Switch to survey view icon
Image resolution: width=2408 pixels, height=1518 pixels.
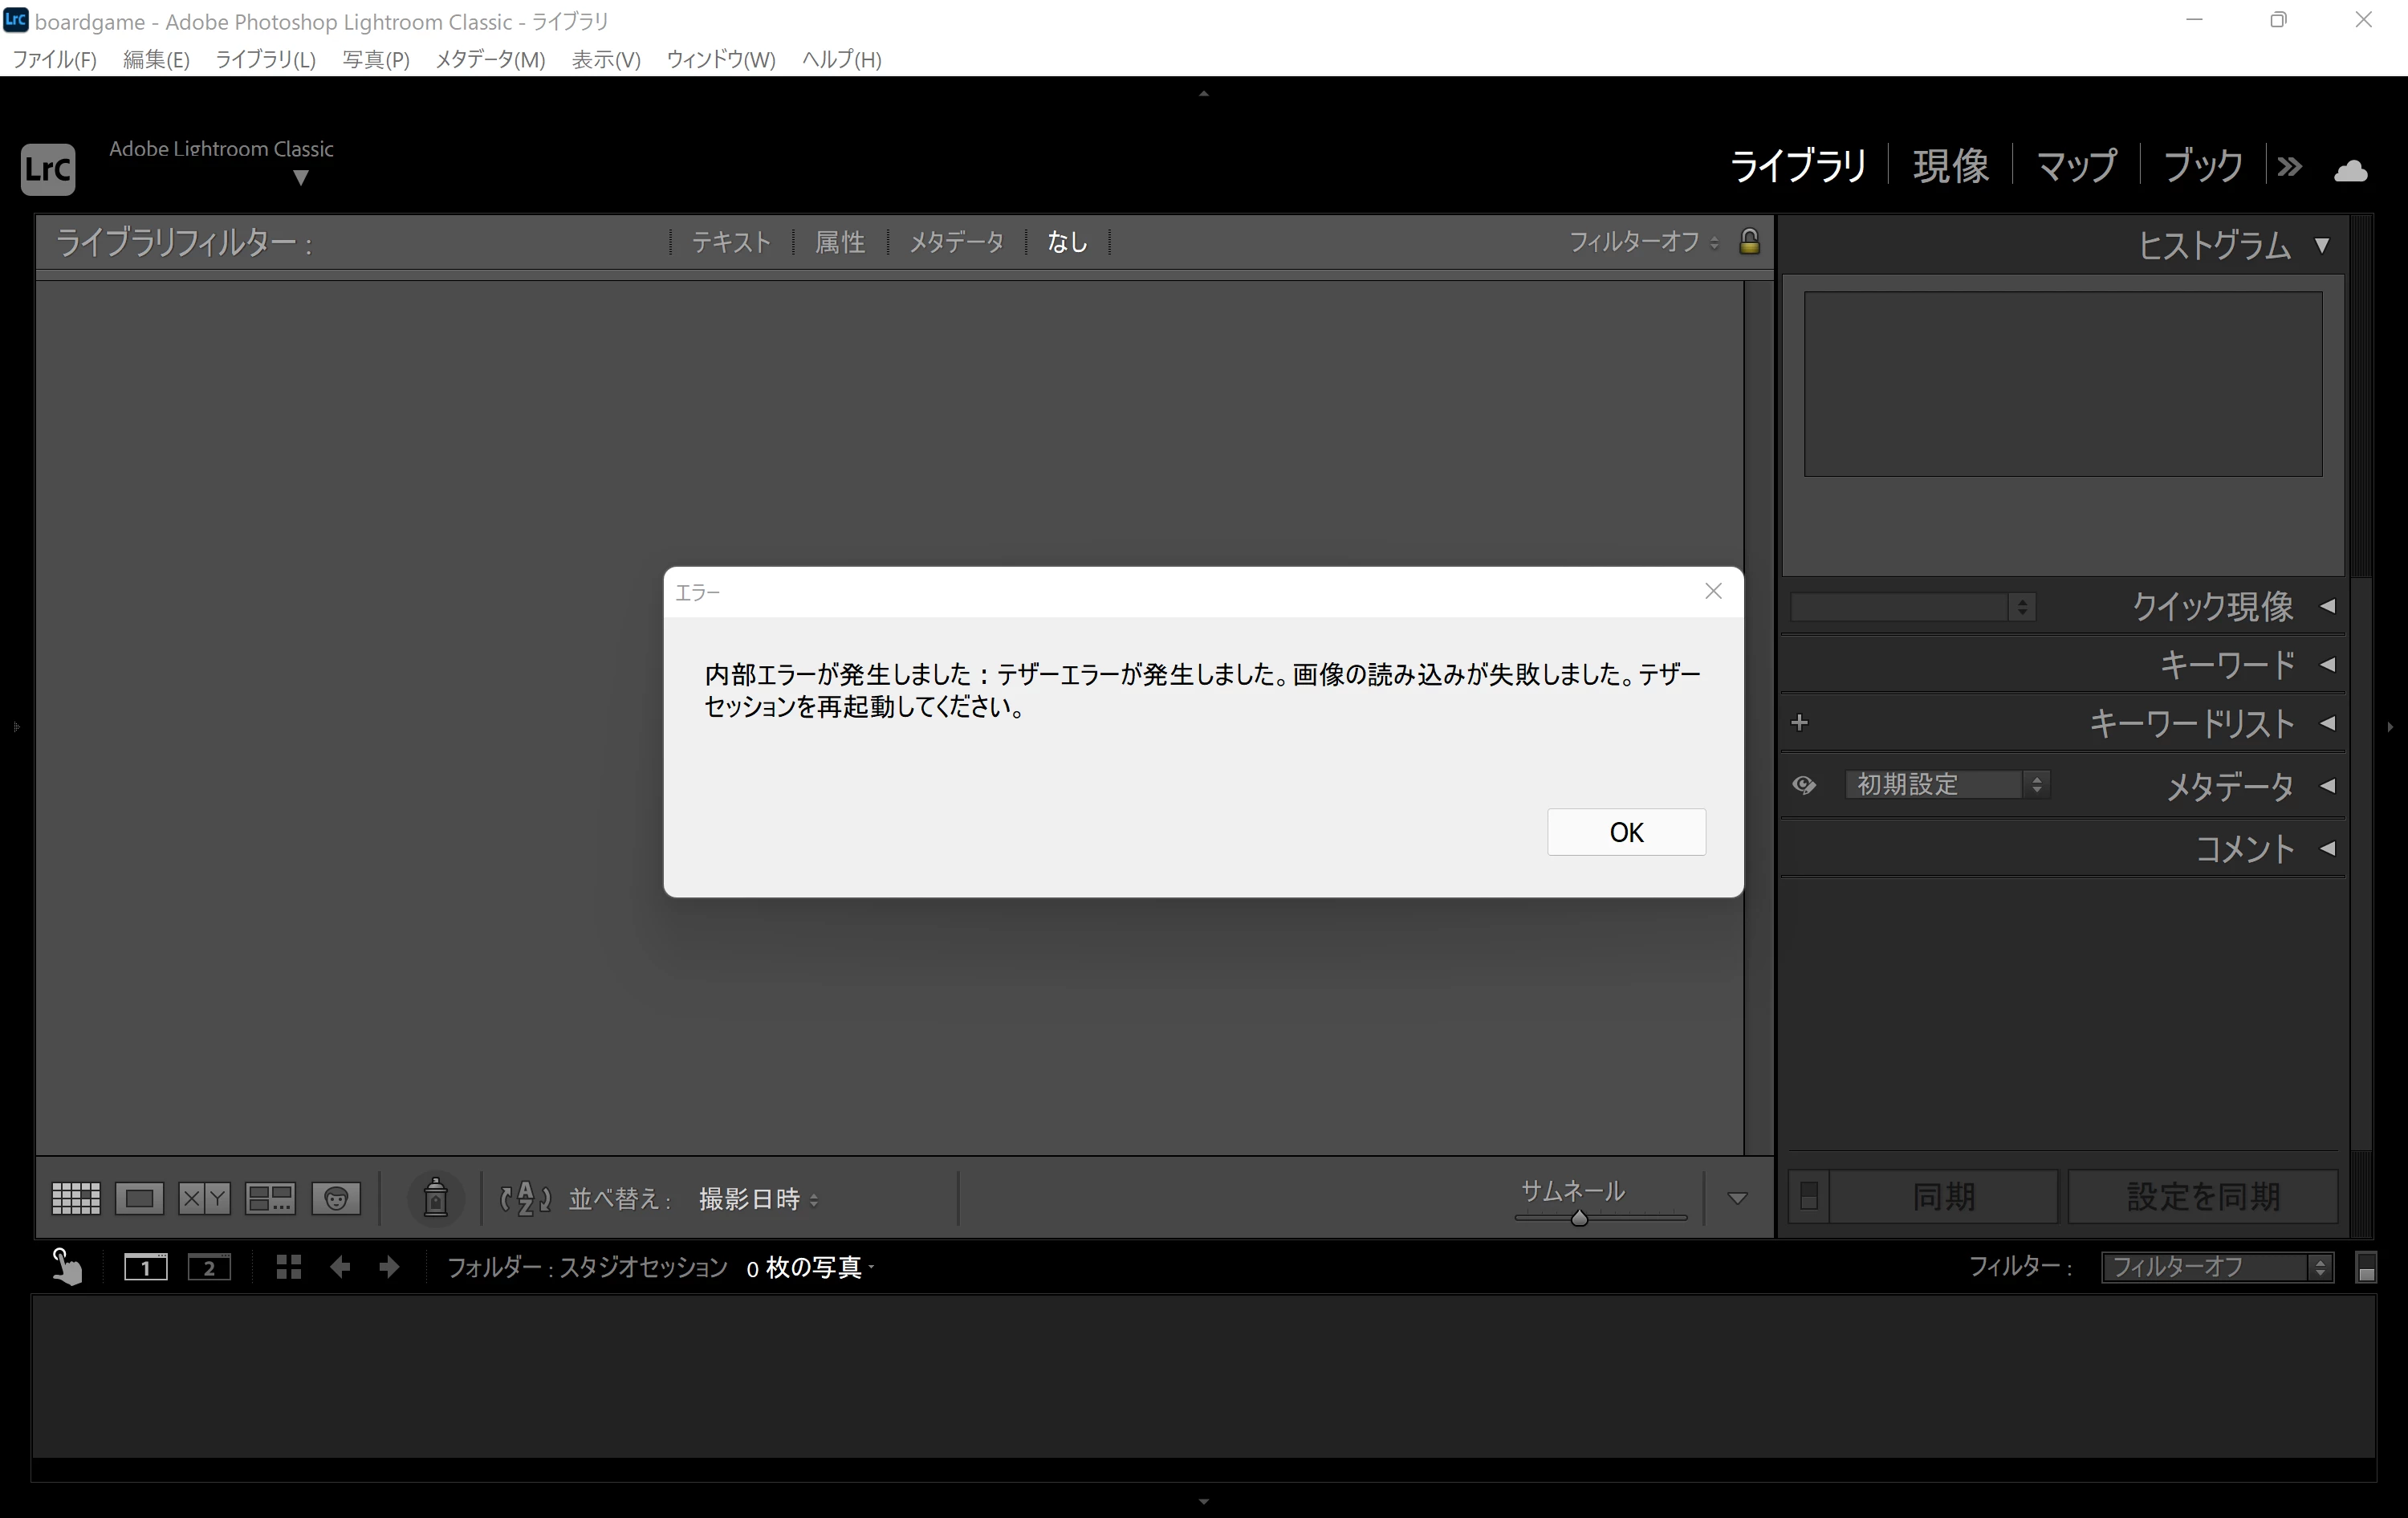[x=270, y=1198]
